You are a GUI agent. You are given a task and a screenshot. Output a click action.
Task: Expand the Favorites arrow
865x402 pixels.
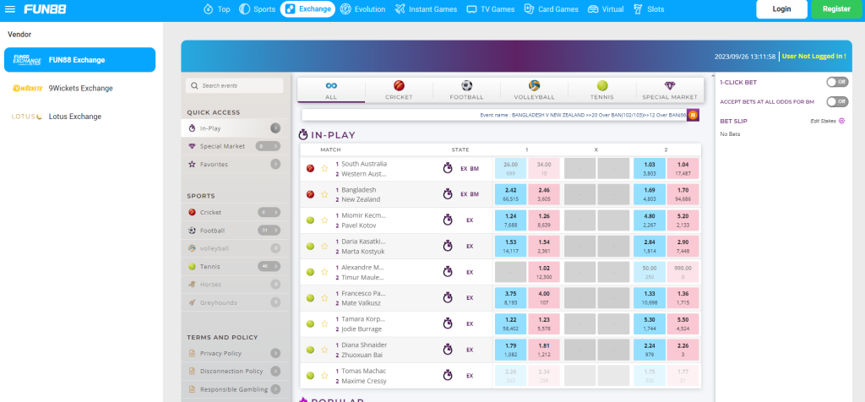[275, 165]
